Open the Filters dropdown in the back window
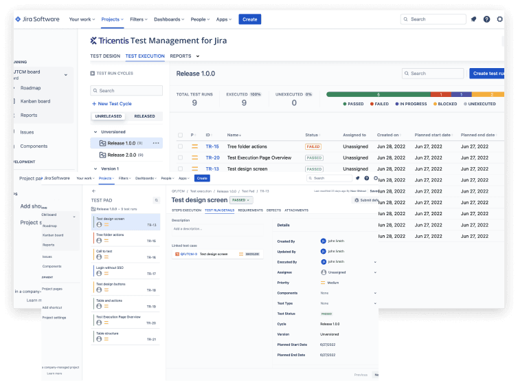 click(x=139, y=19)
